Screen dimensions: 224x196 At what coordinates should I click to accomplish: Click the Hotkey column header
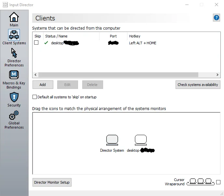(x=135, y=36)
